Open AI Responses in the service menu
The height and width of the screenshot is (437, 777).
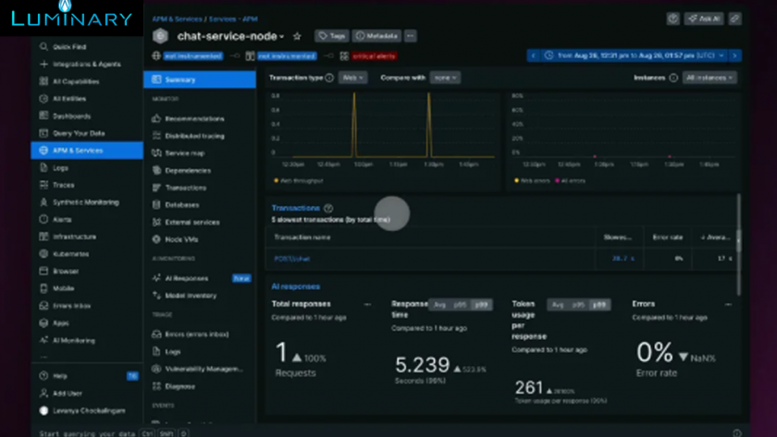(186, 278)
